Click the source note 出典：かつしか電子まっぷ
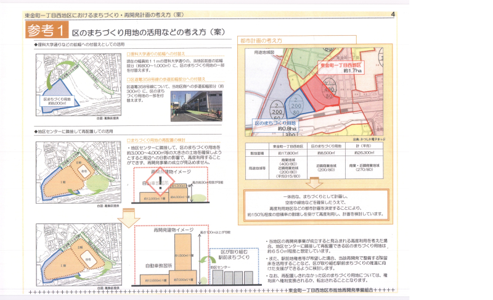Screen dimensions: 493x300 369,139
